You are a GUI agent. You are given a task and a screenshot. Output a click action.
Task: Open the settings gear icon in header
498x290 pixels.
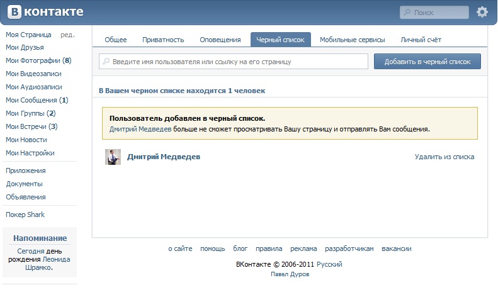tap(482, 12)
